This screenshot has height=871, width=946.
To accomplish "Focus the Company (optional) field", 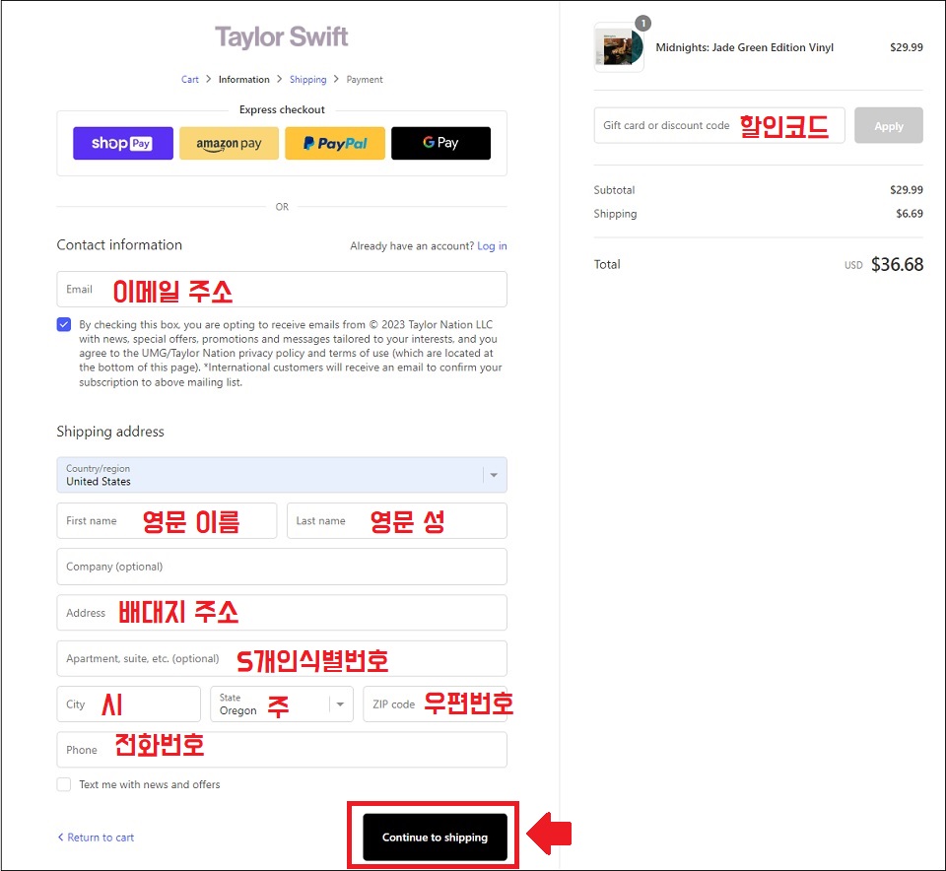I will click(282, 567).
